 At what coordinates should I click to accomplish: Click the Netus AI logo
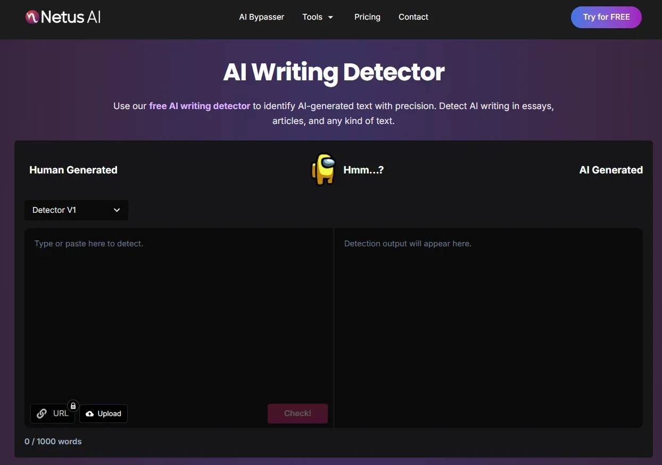tap(63, 17)
